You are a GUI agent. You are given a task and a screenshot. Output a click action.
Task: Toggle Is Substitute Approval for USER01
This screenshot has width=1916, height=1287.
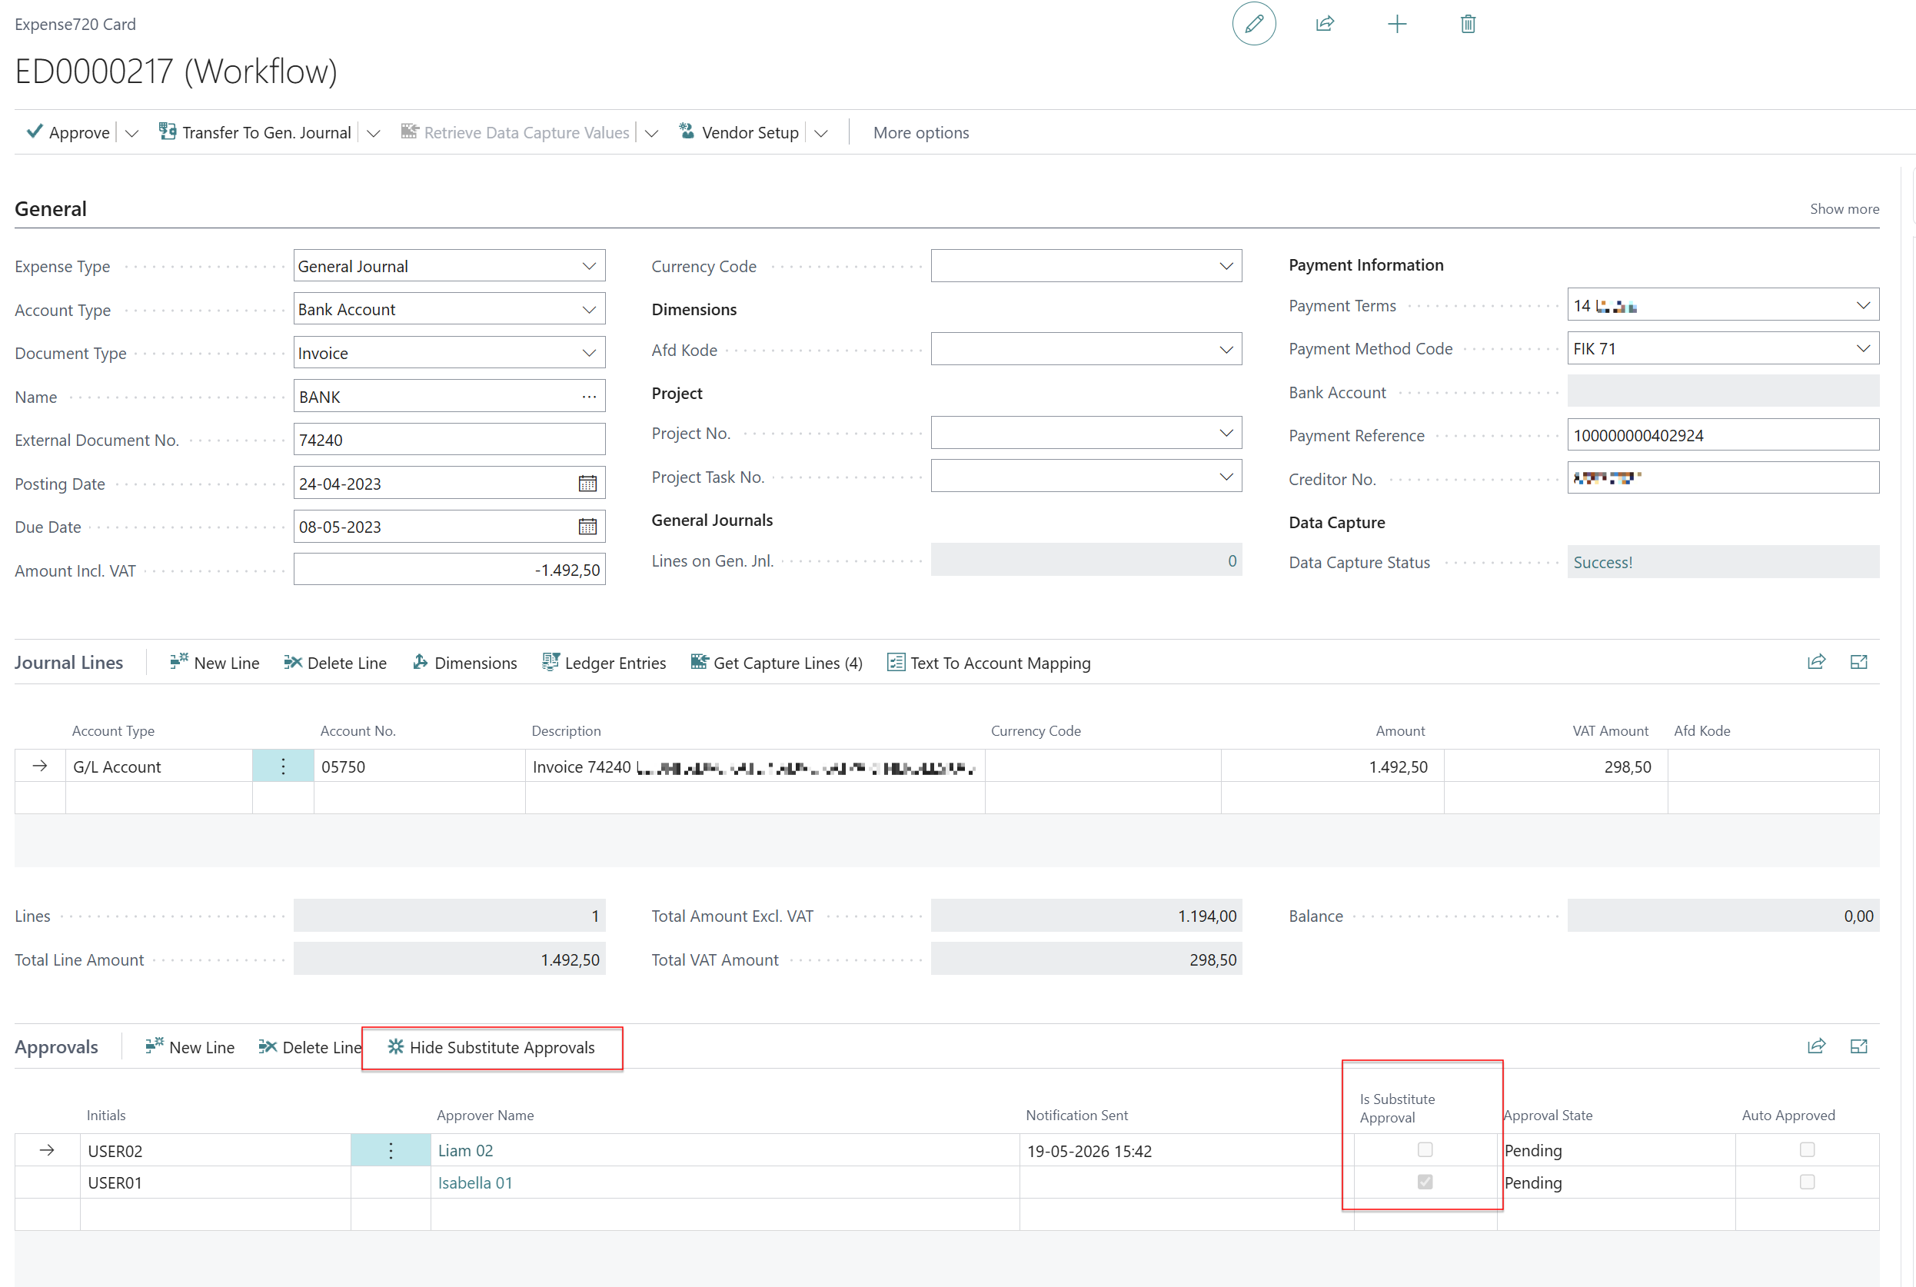pyautogui.click(x=1425, y=1182)
